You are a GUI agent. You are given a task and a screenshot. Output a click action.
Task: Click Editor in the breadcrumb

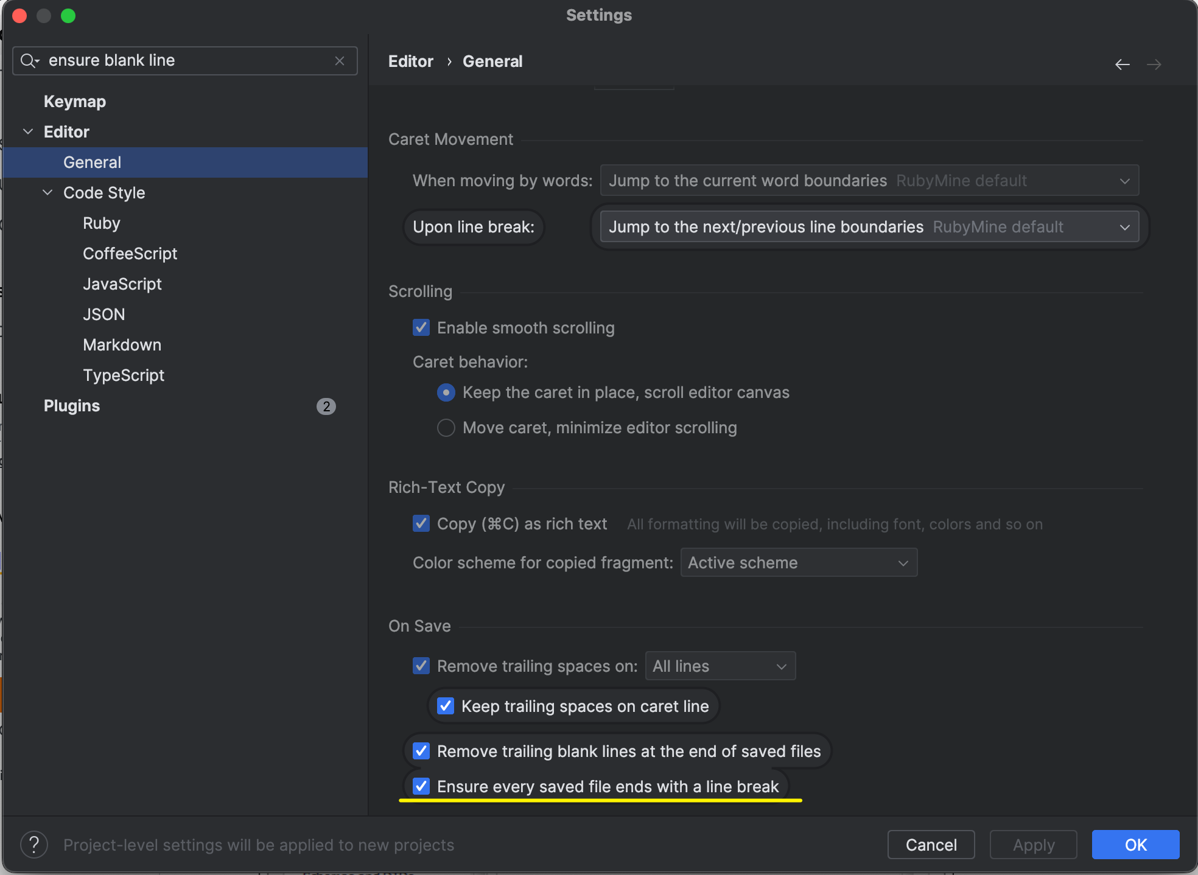click(410, 61)
